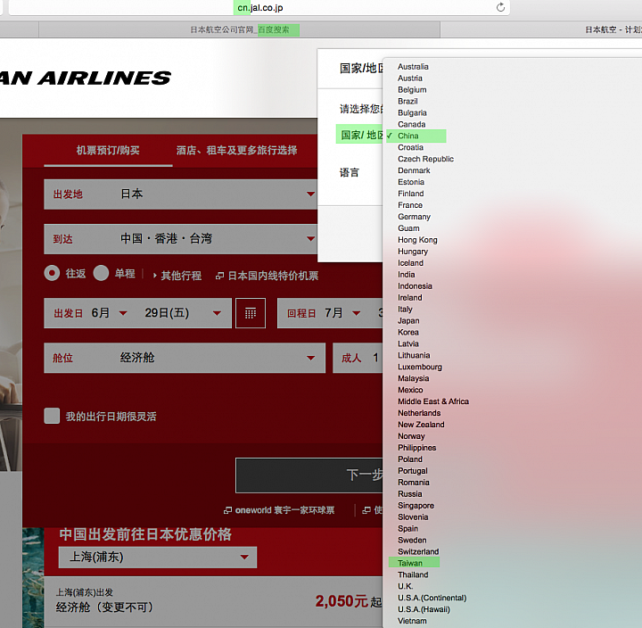Select Russia from the country list
The width and height of the screenshot is (642, 628).
(410, 493)
